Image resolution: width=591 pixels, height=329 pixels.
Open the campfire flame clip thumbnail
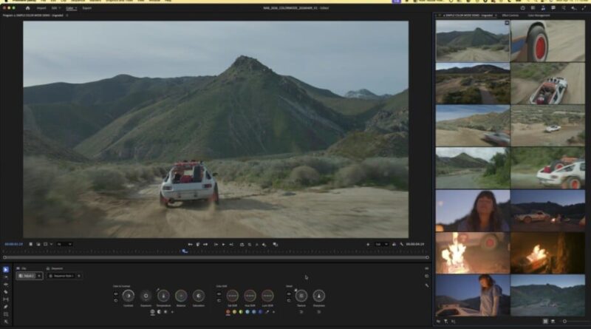473,253
